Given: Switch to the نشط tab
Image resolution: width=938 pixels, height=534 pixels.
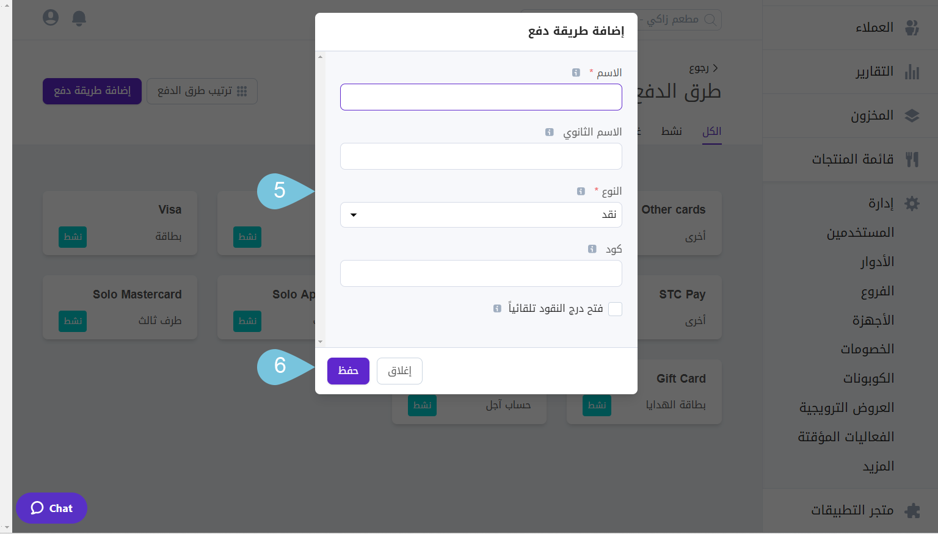Looking at the screenshot, I should [671, 131].
